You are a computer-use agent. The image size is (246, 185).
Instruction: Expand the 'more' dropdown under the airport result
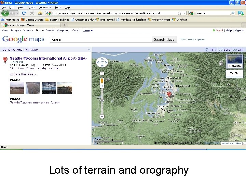coord(54,68)
